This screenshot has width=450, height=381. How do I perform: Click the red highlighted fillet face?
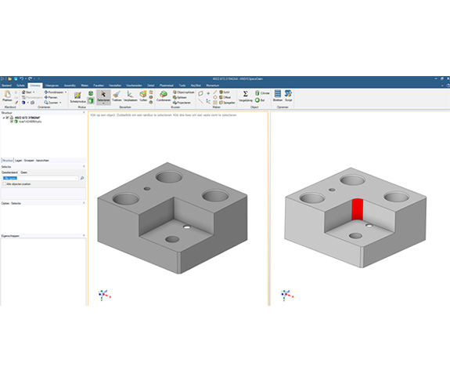(358, 209)
